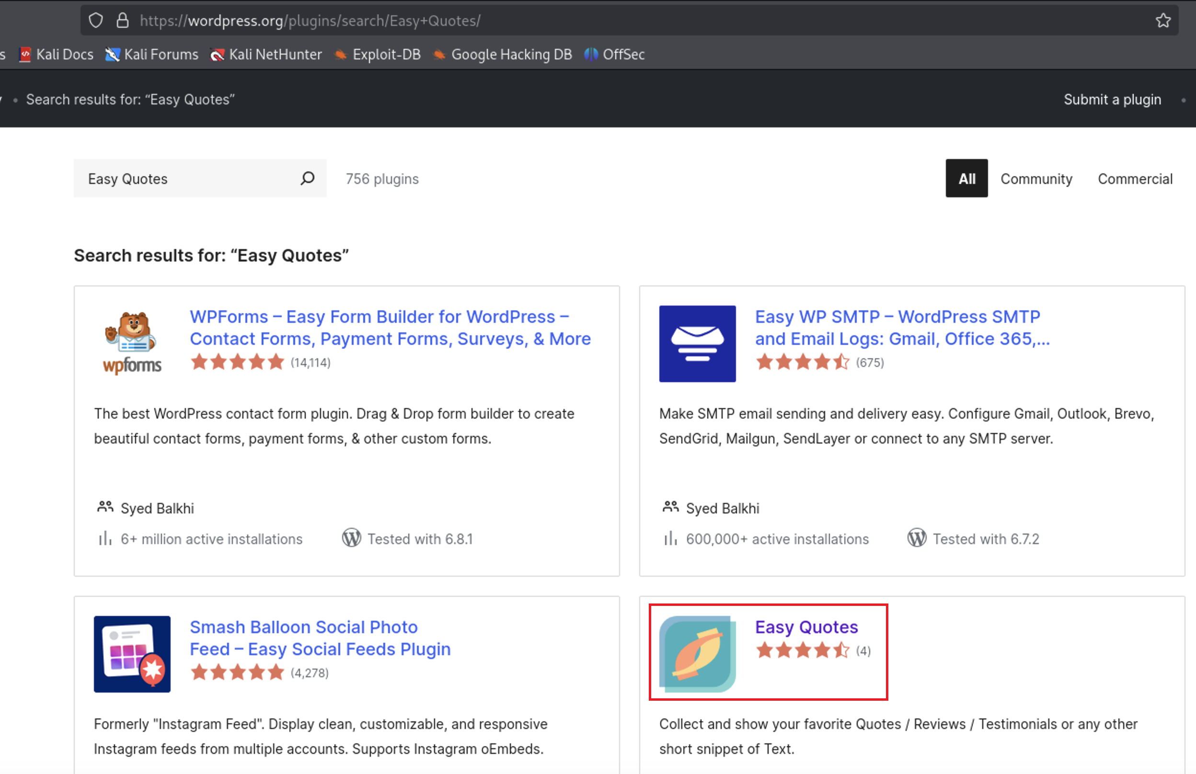Open the OffSec bookmark
The image size is (1196, 774).
[614, 54]
